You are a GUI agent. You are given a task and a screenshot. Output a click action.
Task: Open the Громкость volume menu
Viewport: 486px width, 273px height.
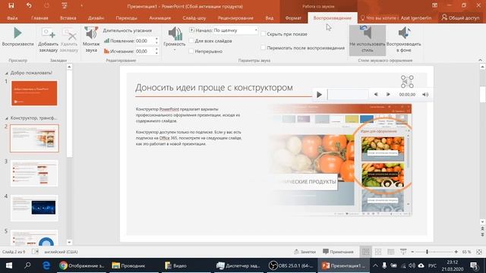tap(175, 39)
